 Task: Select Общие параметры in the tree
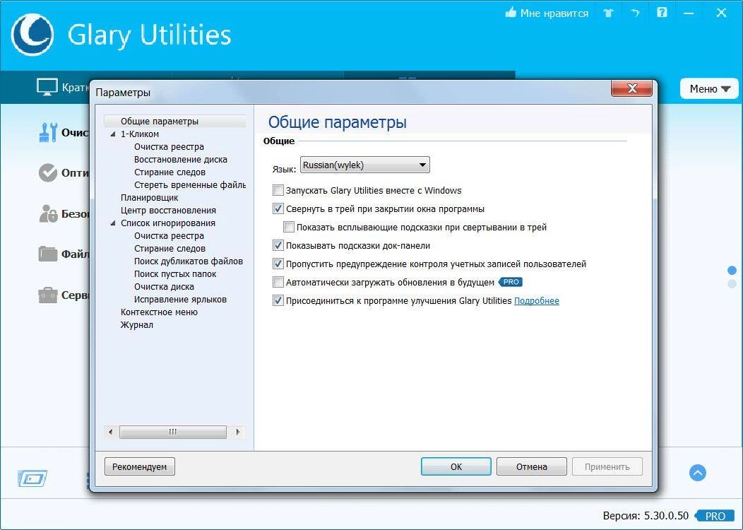tap(159, 122)
